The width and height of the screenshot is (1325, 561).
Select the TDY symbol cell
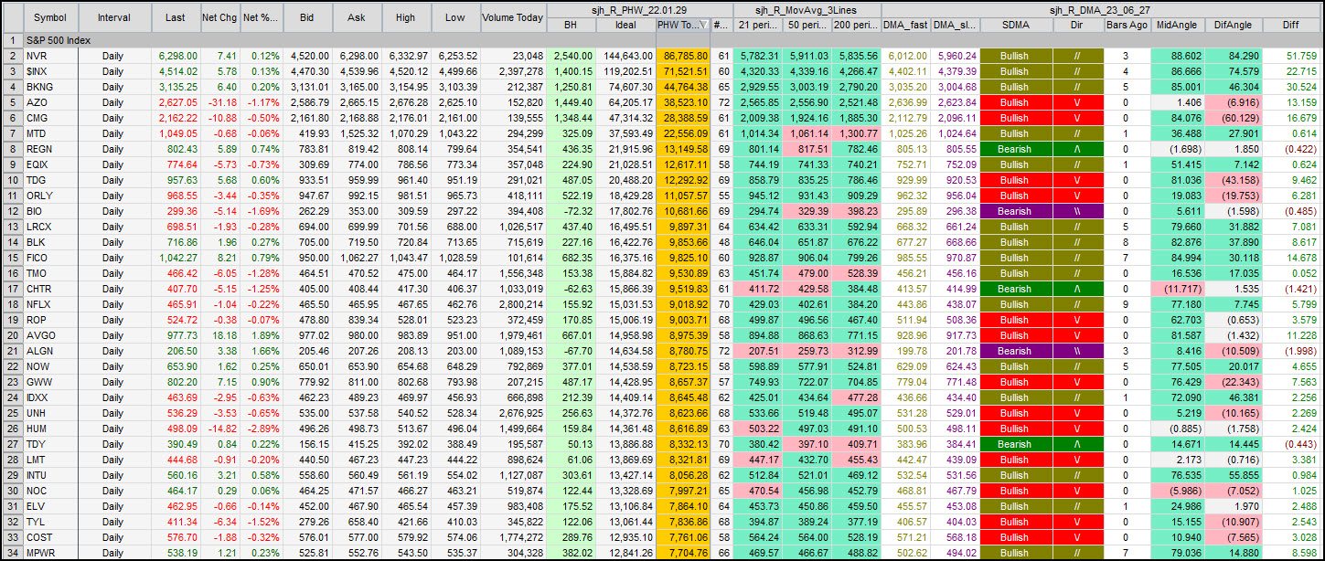pos(50,444)
